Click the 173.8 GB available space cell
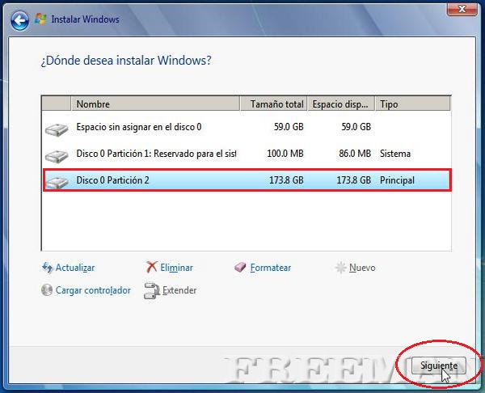Screen dimensions: 485x393 353,180
